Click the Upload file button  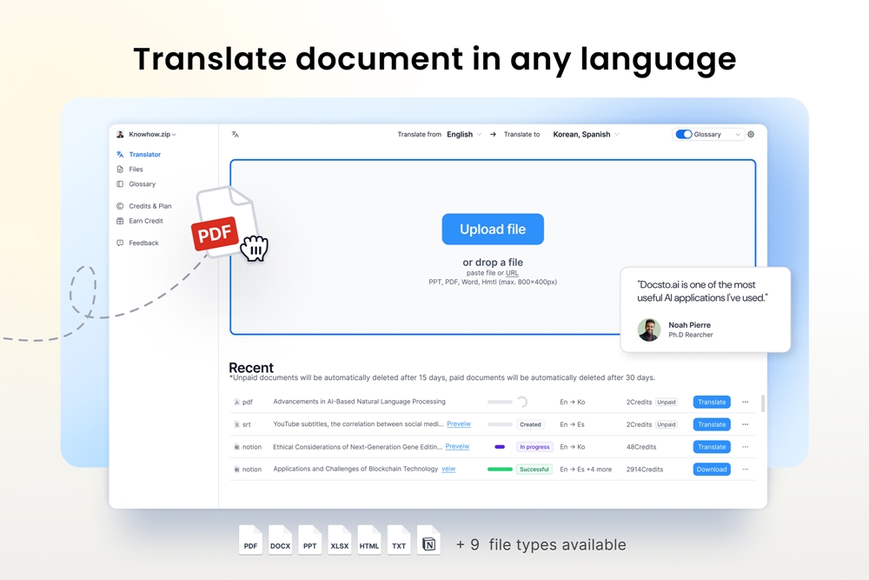[x=493, y=230]
